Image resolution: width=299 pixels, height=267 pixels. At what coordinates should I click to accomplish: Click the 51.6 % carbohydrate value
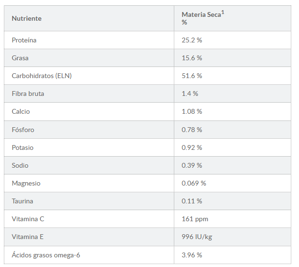point(192,76)
